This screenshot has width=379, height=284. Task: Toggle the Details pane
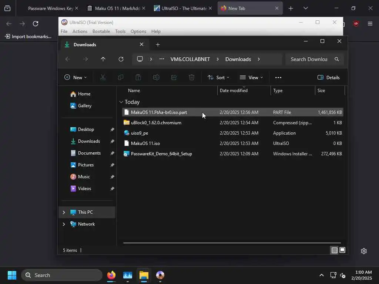328,78
